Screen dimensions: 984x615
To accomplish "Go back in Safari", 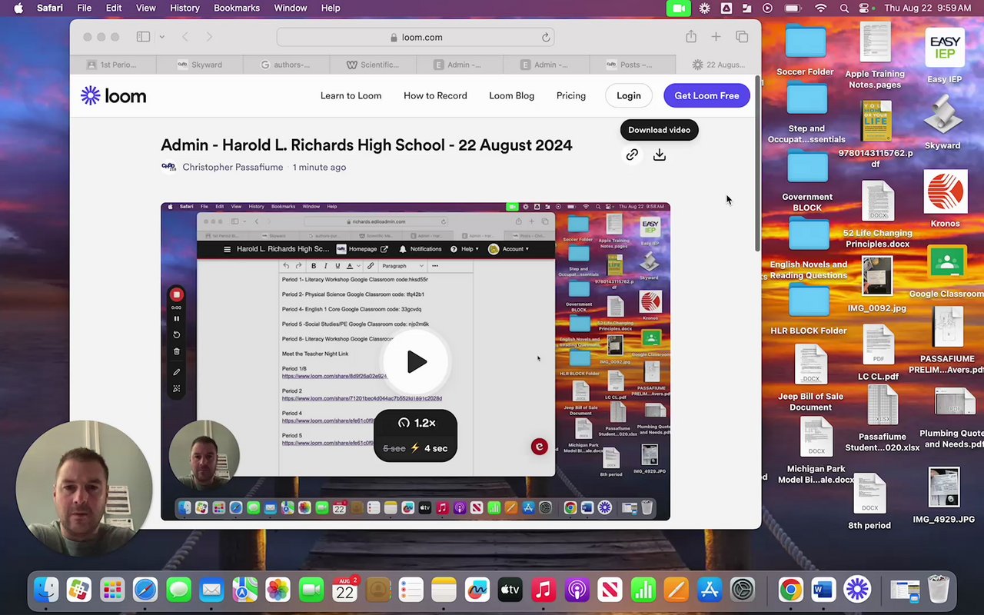I will click(185, 37).
